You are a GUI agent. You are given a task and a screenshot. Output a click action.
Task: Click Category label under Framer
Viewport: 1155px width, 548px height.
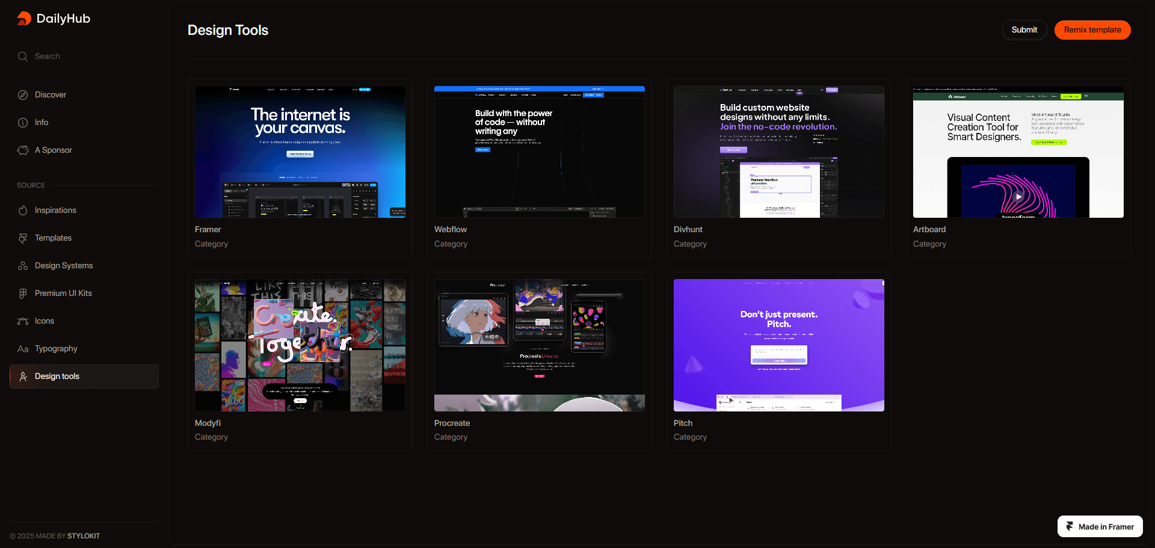[212, 244]
